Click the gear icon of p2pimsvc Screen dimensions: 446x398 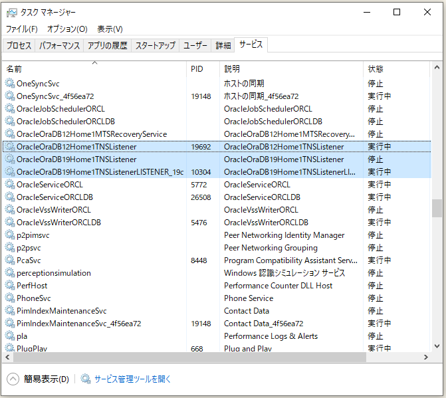10,235
